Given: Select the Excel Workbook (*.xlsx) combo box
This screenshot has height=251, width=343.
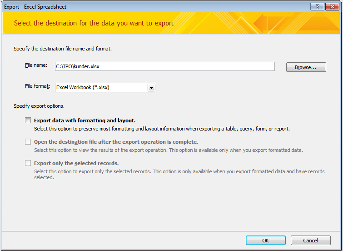Looking at the screenshot, I should [x=105, y=87].
